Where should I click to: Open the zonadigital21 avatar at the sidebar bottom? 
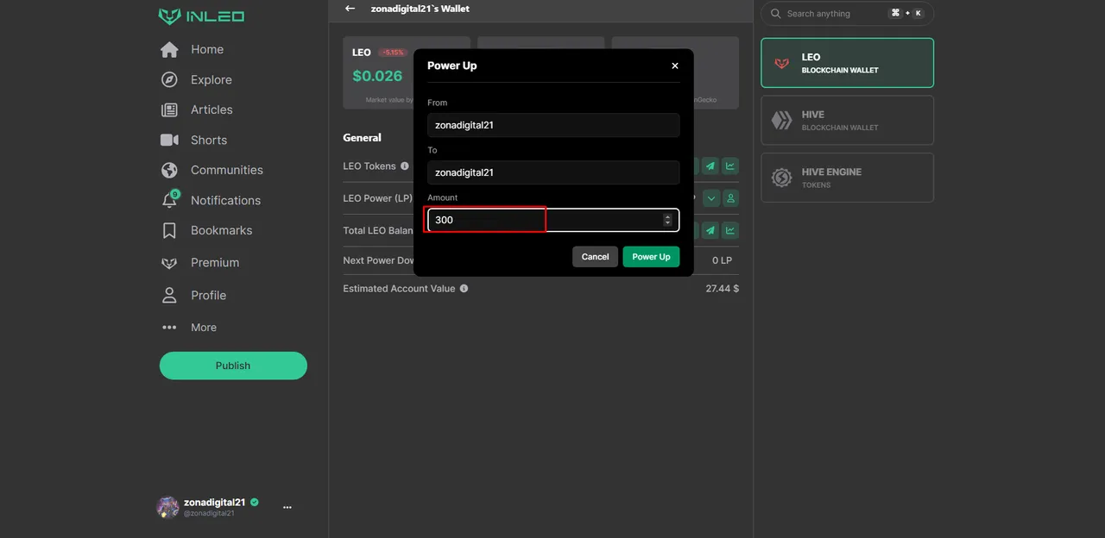(167, 507)
